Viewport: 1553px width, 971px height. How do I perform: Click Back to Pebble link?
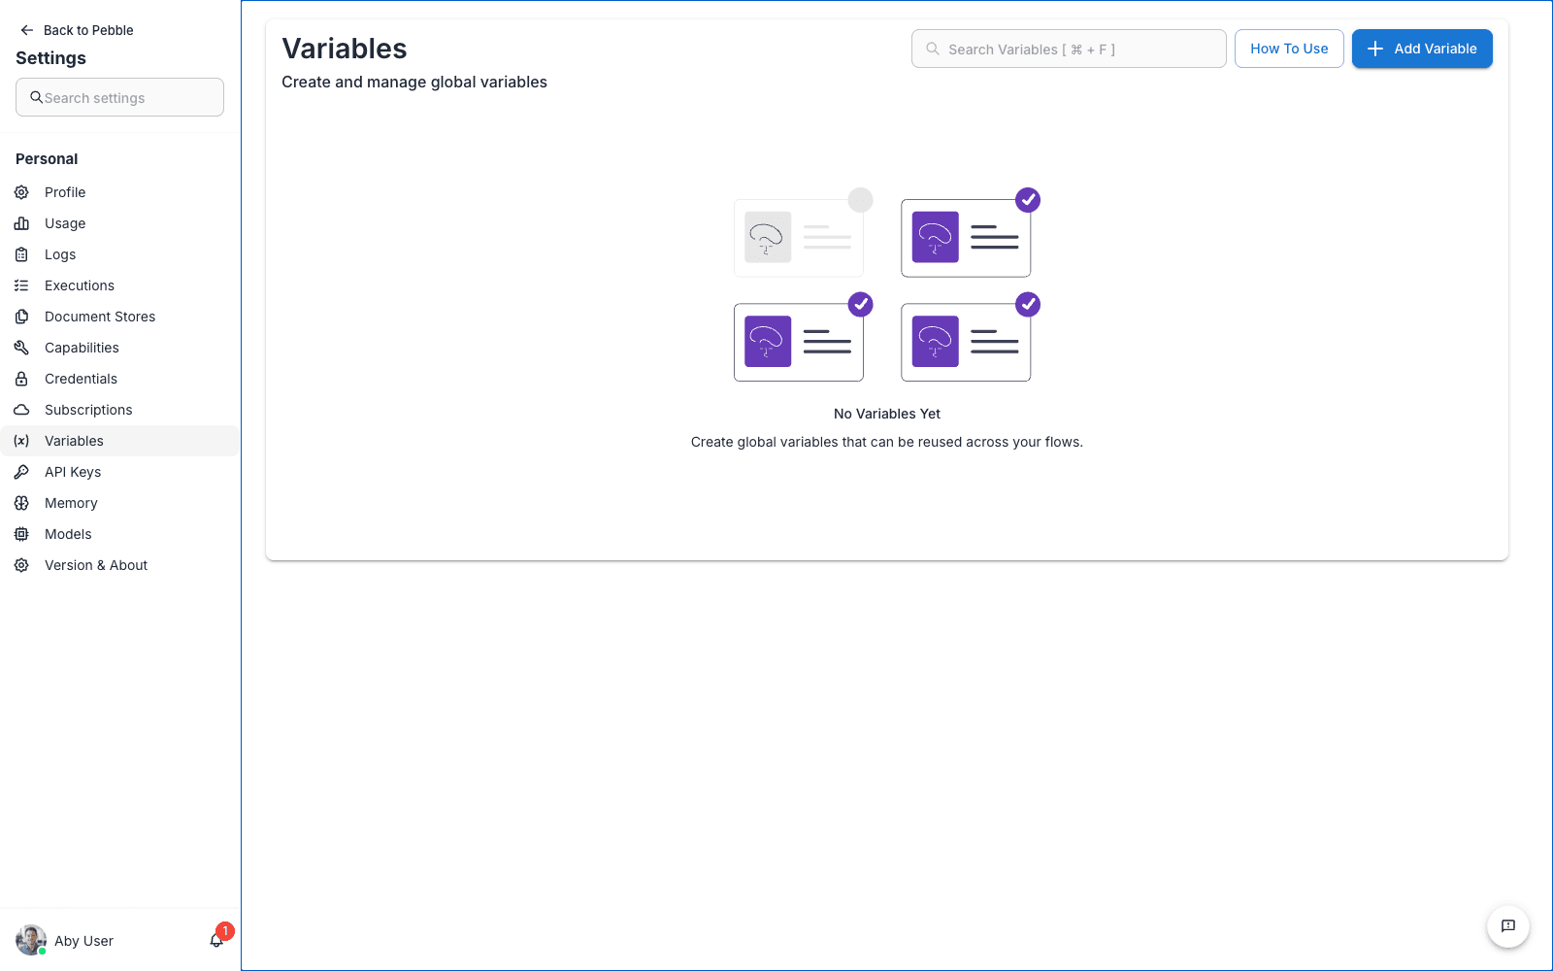77,30
